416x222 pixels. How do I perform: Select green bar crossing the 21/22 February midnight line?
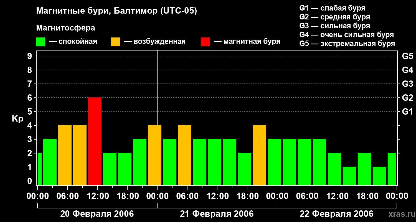pyautogui.click(x=275, y=162)
